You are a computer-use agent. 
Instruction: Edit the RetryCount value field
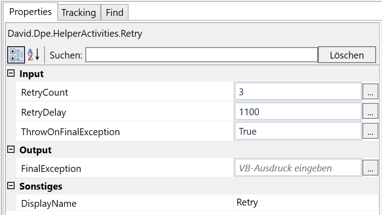298,92
